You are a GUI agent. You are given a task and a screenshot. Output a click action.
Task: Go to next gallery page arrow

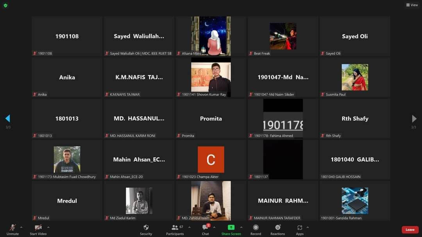[414, 118]
